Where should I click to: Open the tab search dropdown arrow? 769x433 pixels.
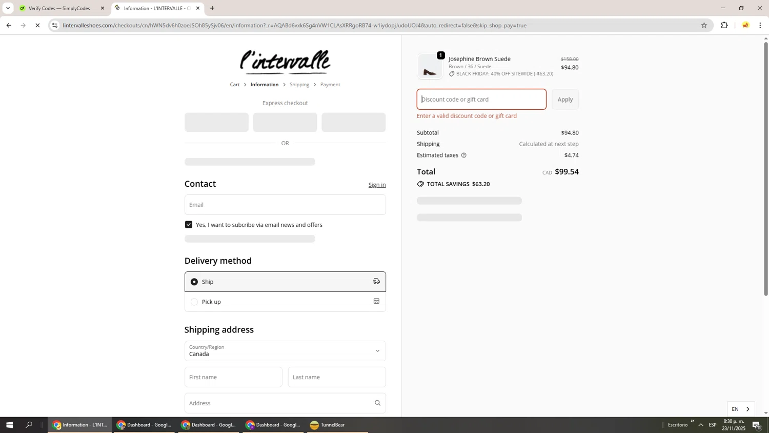[8, 8]
